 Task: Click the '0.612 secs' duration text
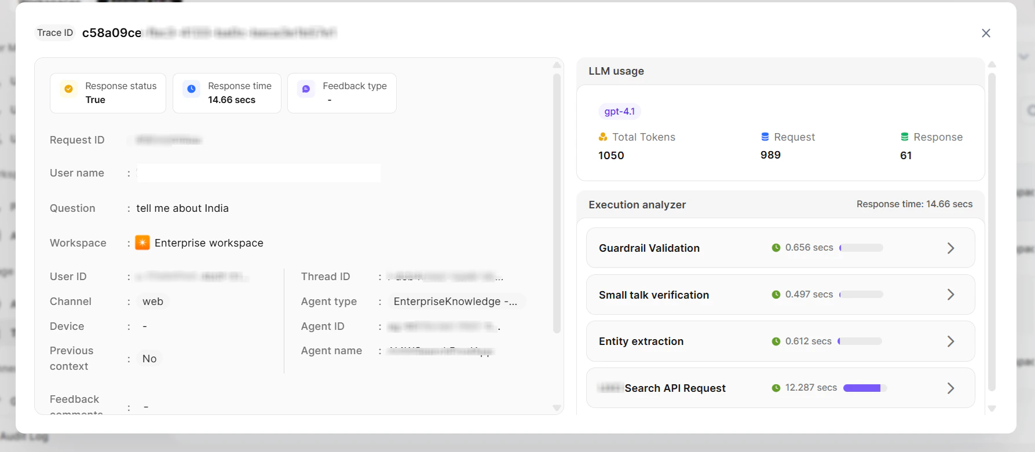809,341
